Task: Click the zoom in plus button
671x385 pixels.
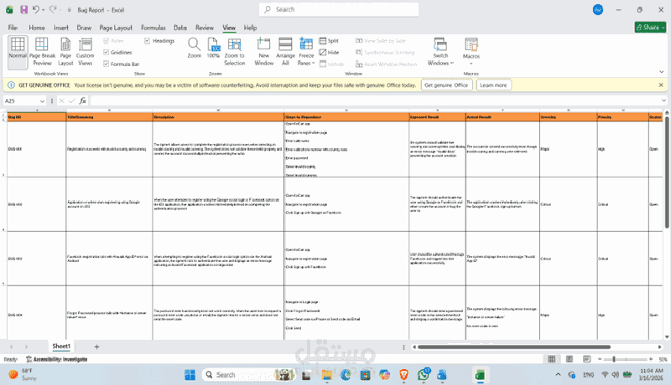Action: (x=651, y=359)
